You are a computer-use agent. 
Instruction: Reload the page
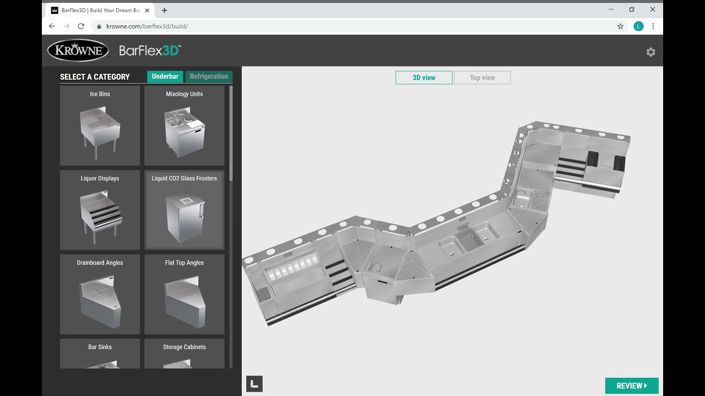click(81, 26)
